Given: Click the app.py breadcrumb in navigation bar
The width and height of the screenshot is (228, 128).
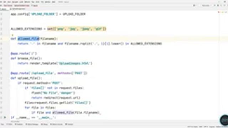Looking at the screenshot, I should pos(35,6).
